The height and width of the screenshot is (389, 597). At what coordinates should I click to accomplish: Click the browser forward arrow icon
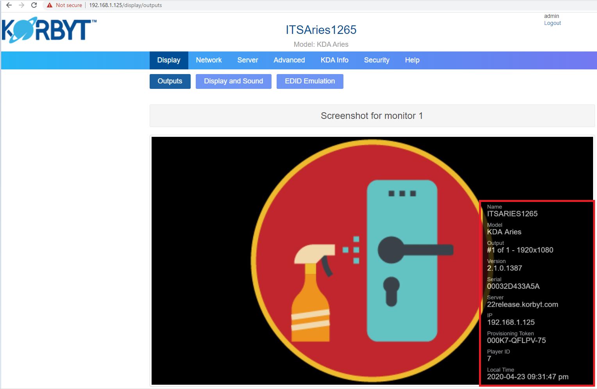pos(21,5)
